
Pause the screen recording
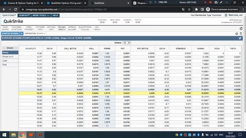[205, 2]
